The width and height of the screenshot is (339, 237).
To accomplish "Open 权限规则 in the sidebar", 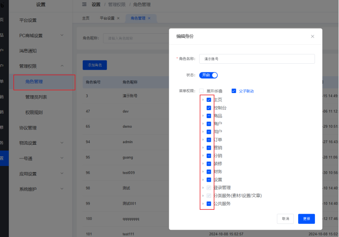I will 34,112.
